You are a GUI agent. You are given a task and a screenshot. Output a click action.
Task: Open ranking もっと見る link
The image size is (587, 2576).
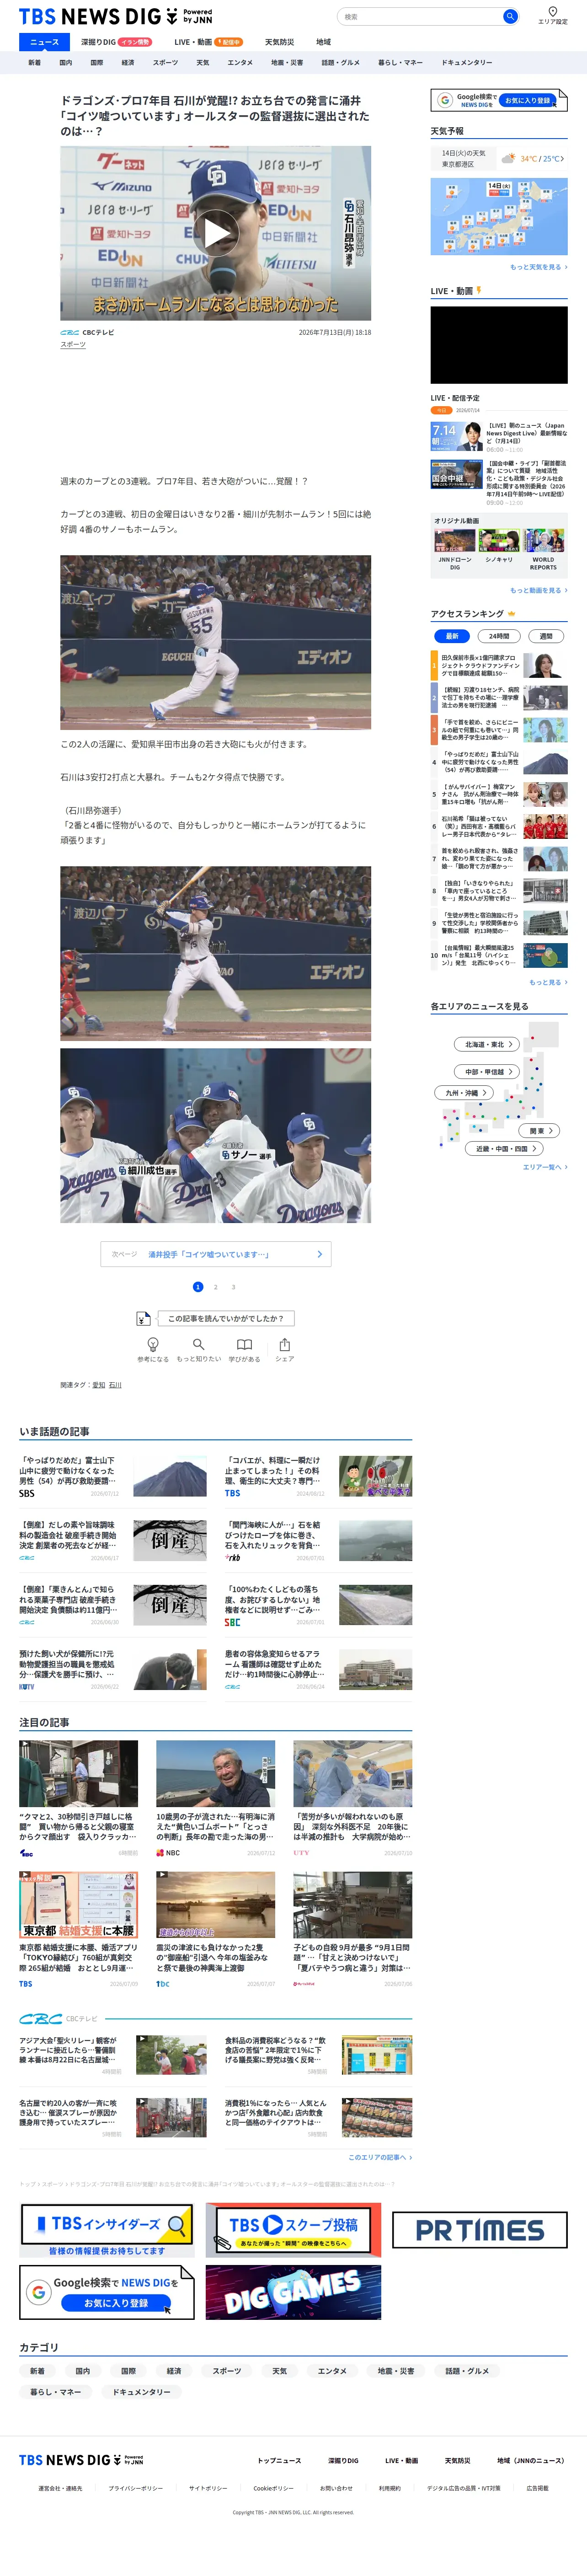point(548,982)
